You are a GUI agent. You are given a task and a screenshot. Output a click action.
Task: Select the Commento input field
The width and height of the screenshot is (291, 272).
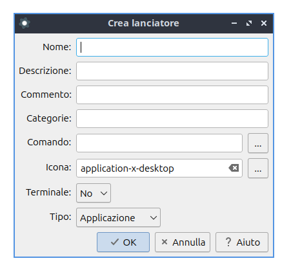(172, 95)
